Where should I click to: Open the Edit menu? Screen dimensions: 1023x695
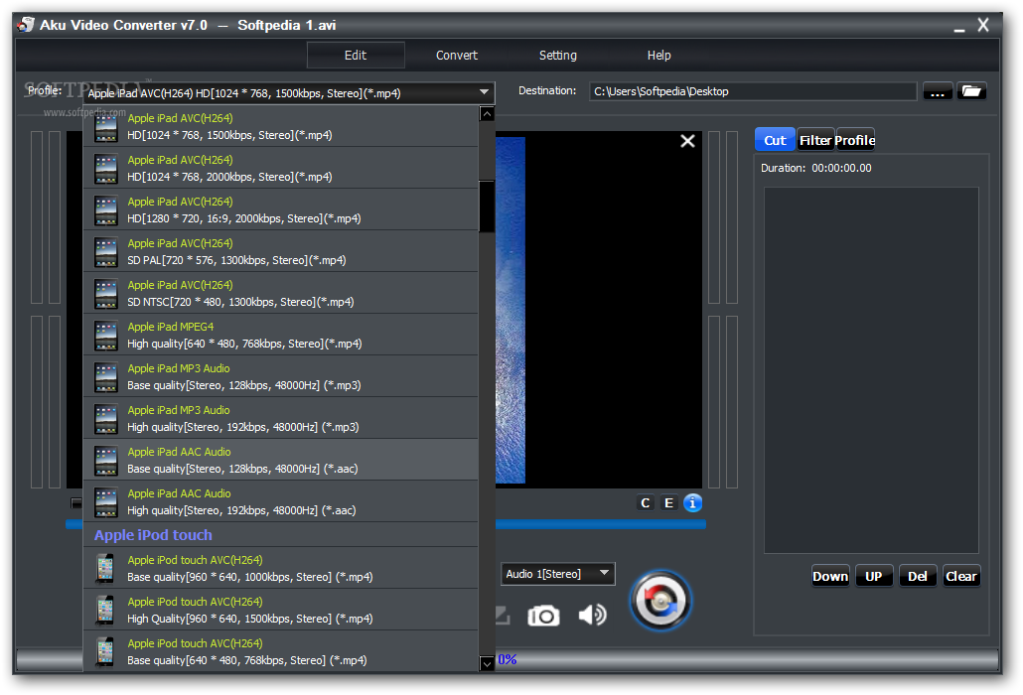[356, 56]
